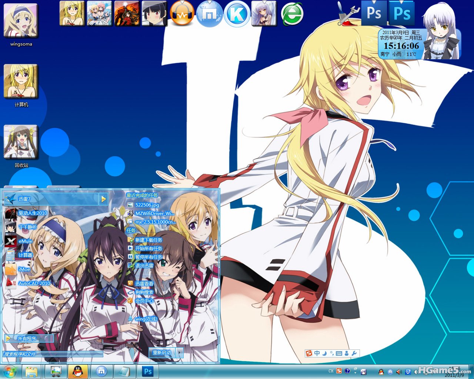Click the QQ penguin taskbar button
This screenshot has width=474, height=379.
point(78,371)
